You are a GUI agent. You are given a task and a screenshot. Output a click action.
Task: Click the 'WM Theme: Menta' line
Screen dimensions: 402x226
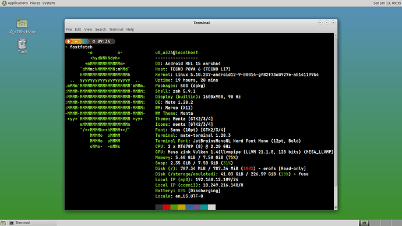[174, 113]
